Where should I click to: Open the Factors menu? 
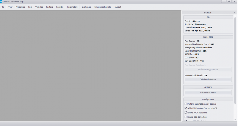coord(49,7)
